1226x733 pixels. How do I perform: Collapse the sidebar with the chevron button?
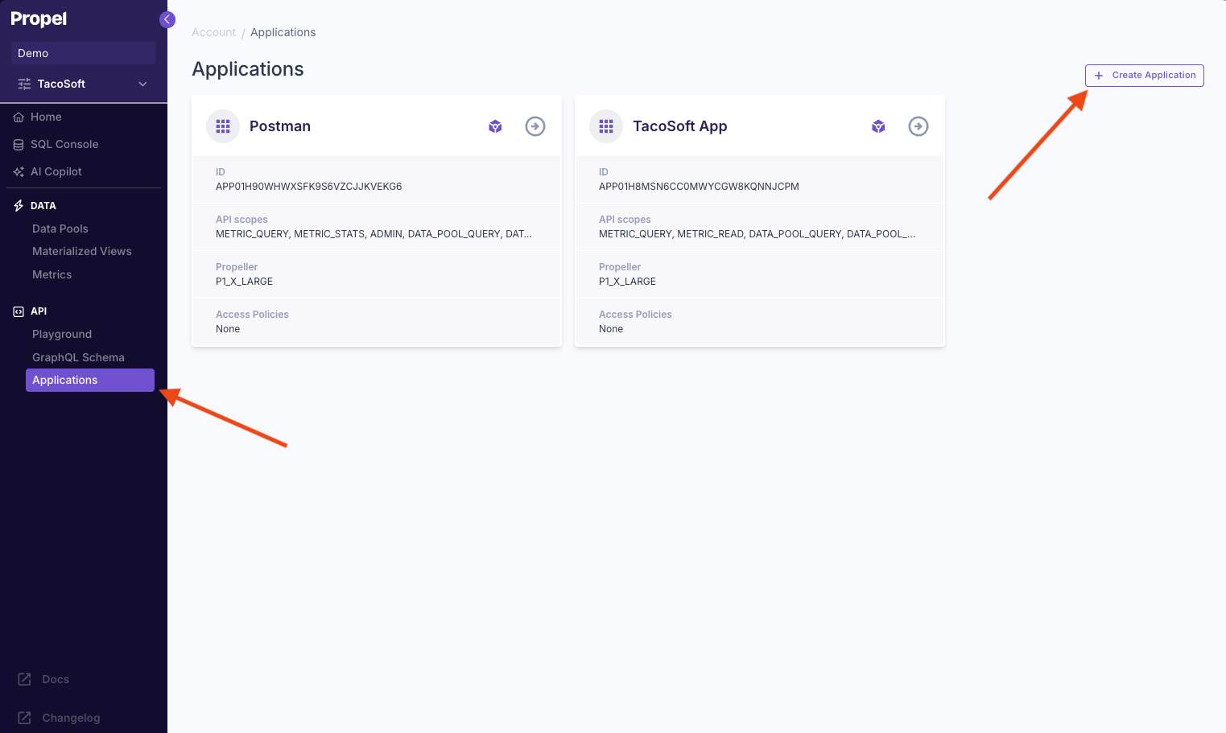[x=167, y=19]
